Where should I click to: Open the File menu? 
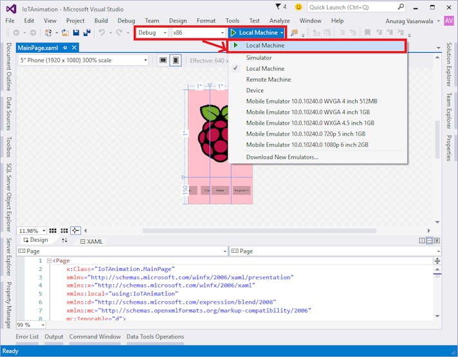10,21
